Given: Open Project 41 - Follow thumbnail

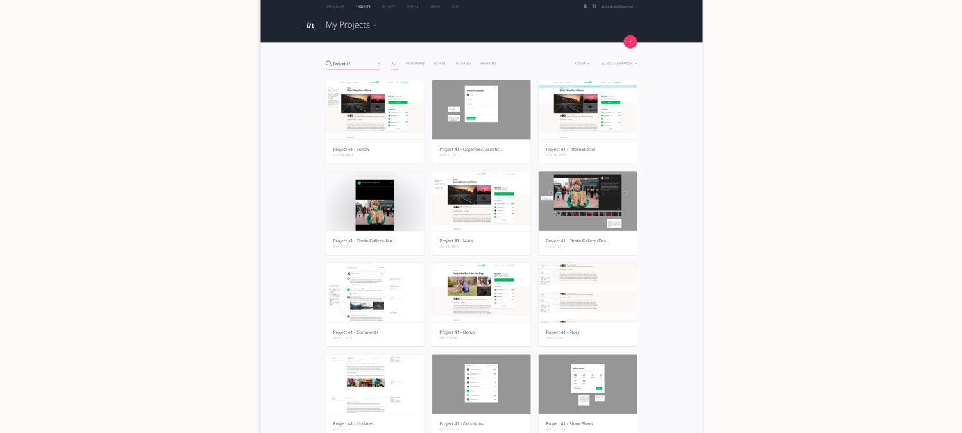Looking at the screenshot, I should coord(375,110).
